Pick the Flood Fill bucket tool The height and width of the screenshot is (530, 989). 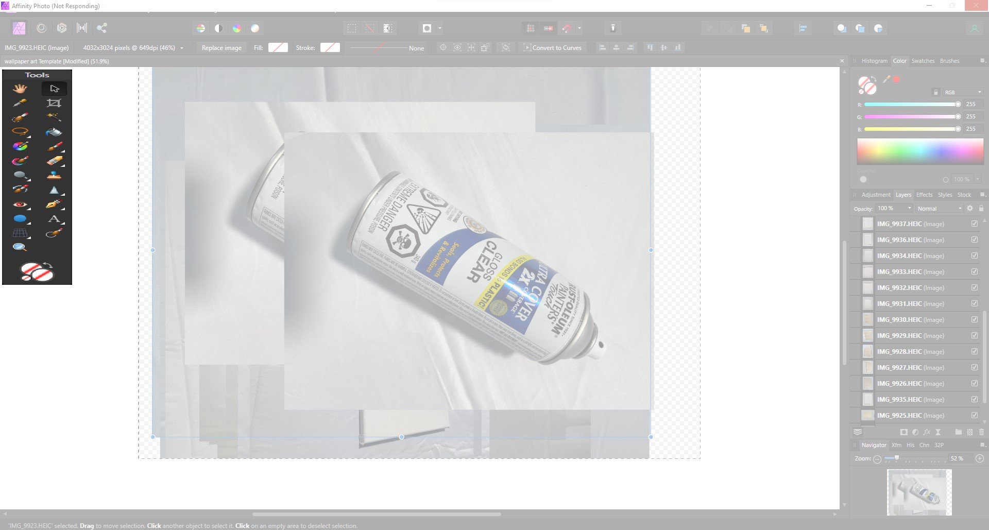[x=54, y=132]
